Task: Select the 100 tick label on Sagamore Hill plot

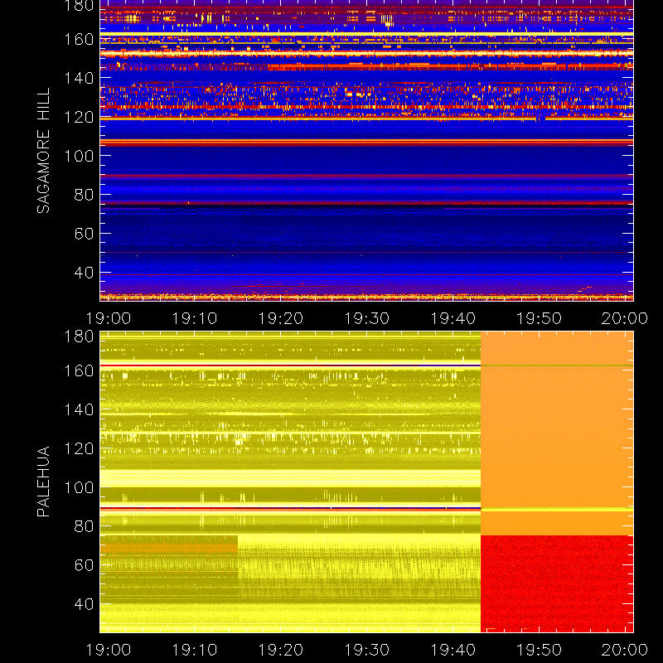Action: point(79,156)
